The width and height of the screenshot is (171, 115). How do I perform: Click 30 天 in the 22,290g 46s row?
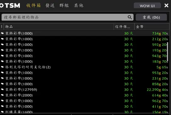tap(128, 90)
